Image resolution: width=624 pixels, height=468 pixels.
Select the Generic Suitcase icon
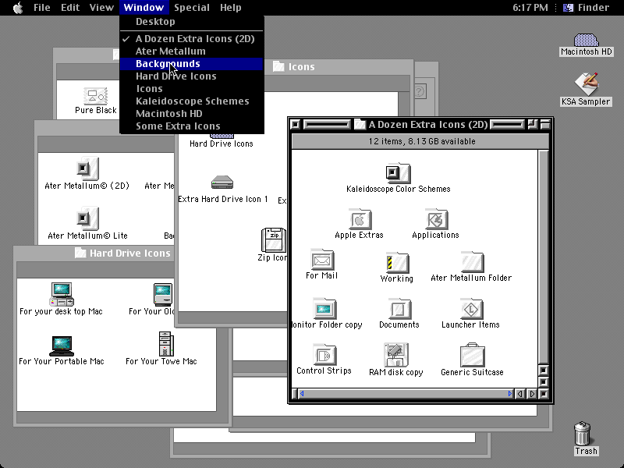coord(472,355)
